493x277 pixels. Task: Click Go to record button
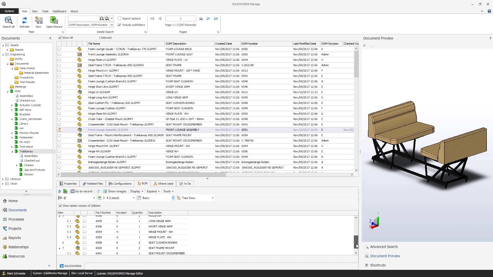(82, 191)
